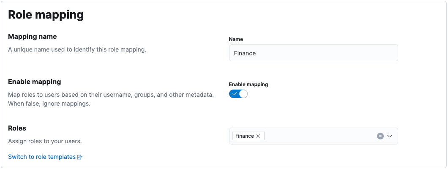Click the bold Enable mapping section heading

tap(35, 82)
